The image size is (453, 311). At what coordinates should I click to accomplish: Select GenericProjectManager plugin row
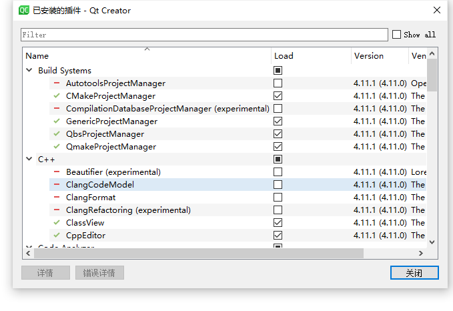point(238,121)
